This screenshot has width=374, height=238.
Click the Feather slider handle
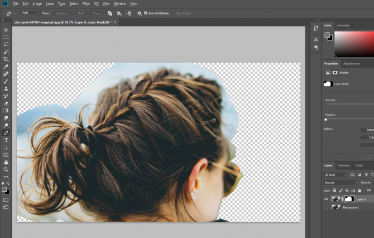(x=326, y=119)
